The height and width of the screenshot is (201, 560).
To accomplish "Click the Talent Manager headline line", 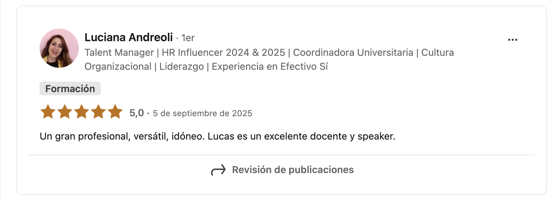I will 119,53.
